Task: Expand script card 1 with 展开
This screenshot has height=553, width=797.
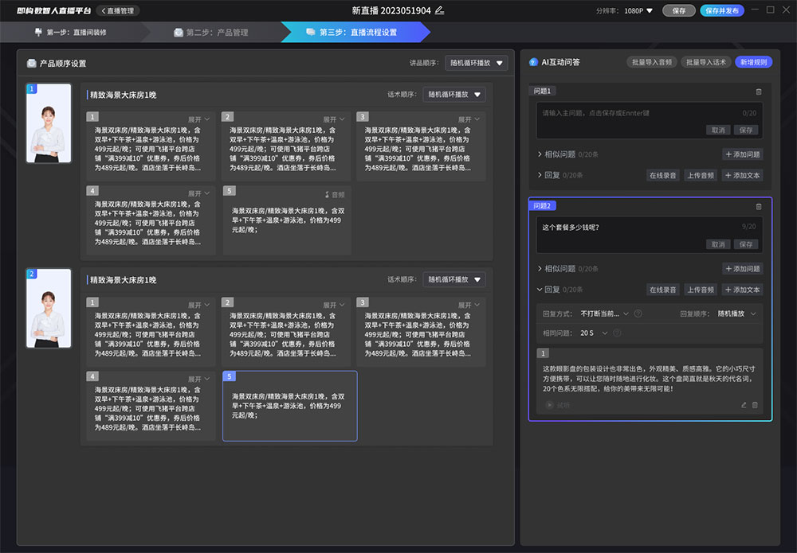Action: [x=198, y=119]
